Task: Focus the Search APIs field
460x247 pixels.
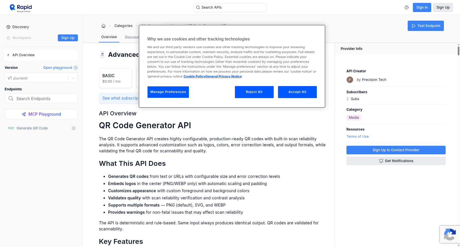Action: click(230, 7)
